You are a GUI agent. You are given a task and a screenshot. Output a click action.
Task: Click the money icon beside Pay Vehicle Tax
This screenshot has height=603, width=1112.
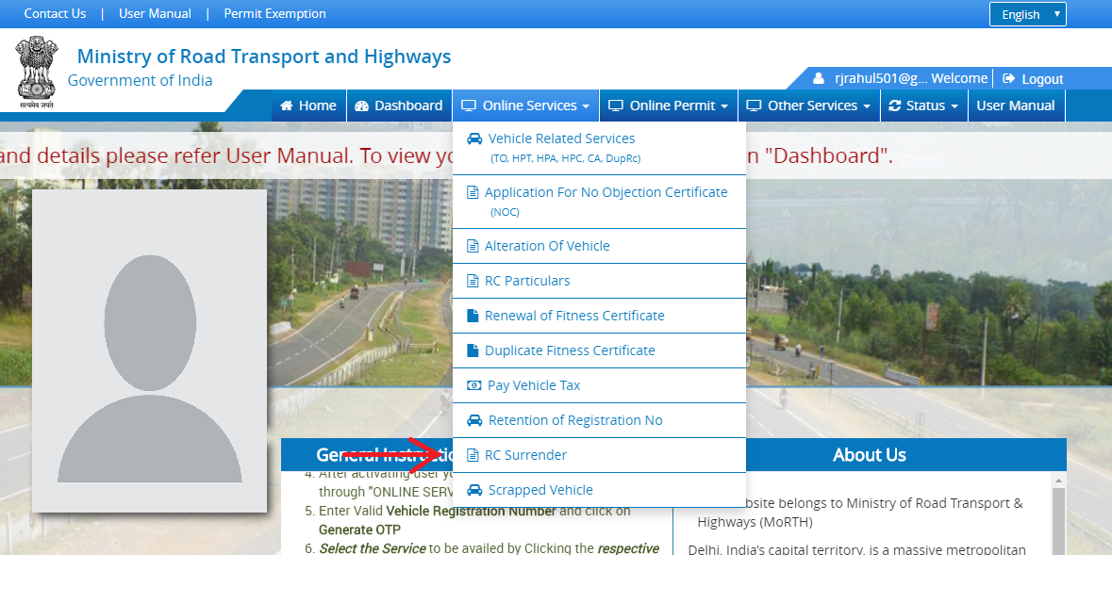click(473, 385)
